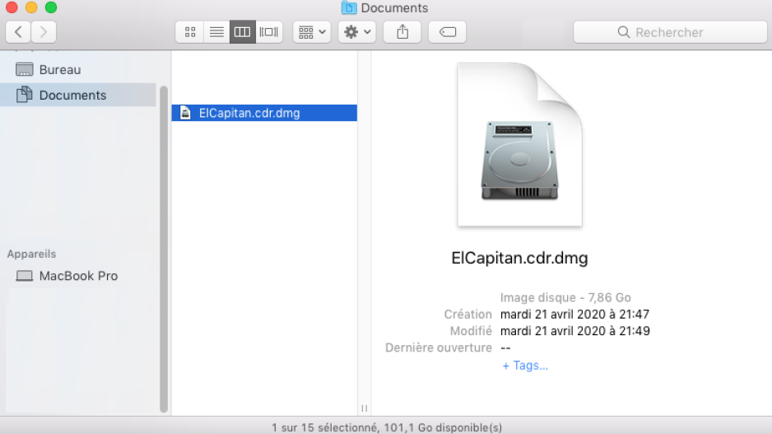Add tags via the + Tags… link
772x434 pixels.
pyautogui.click(x=525, y=366)
